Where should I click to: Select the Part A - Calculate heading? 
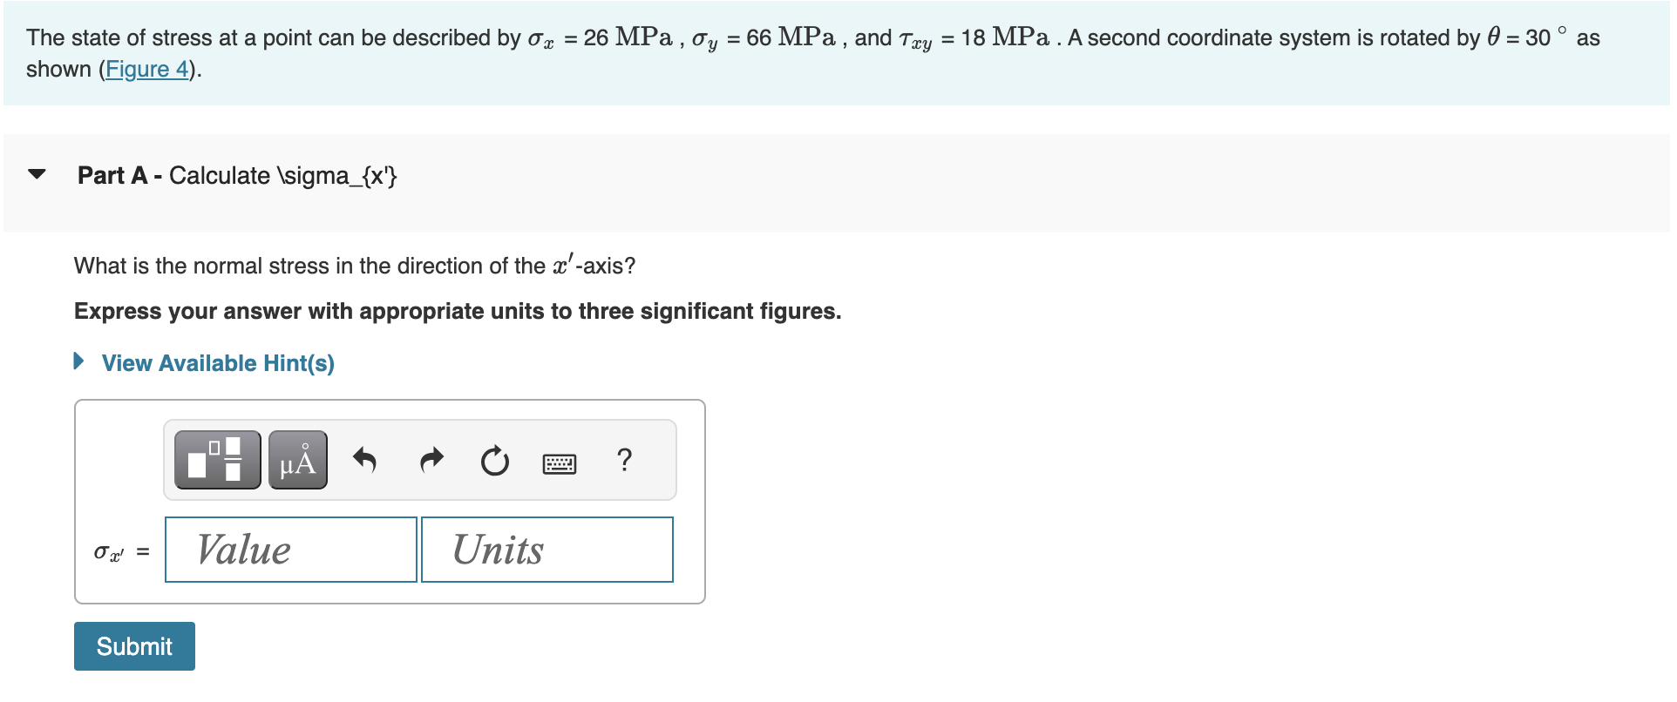[236, 175]
